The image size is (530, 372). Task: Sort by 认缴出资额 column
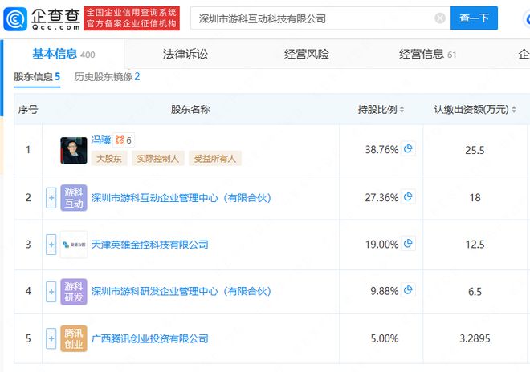475,110
